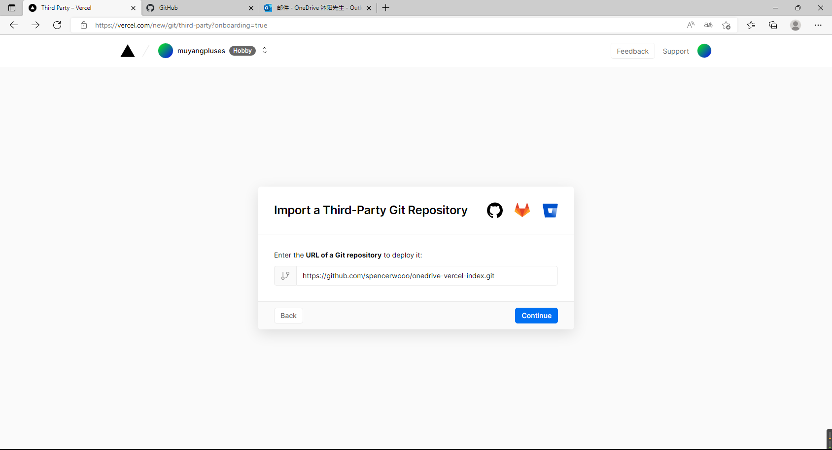
Task: Add this page to favorites star icon
Action: click(x=726, y=25)
